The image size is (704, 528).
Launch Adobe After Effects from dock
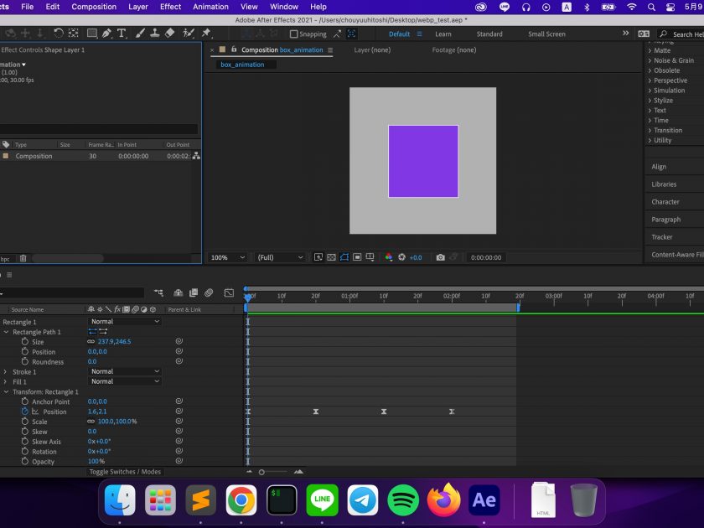click(484, 501)
